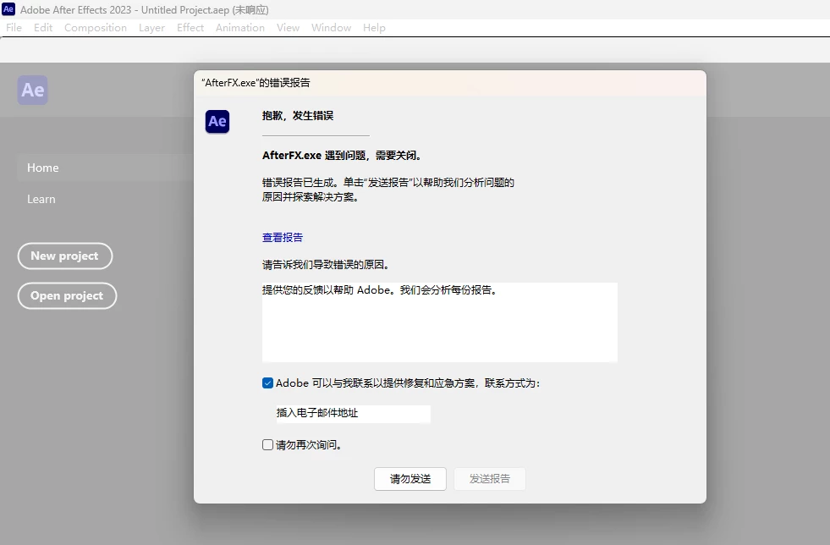The image size is (830, 545).
Task: Focus the 插入电子邮件地址 email field
Action: tap(353, 414)
